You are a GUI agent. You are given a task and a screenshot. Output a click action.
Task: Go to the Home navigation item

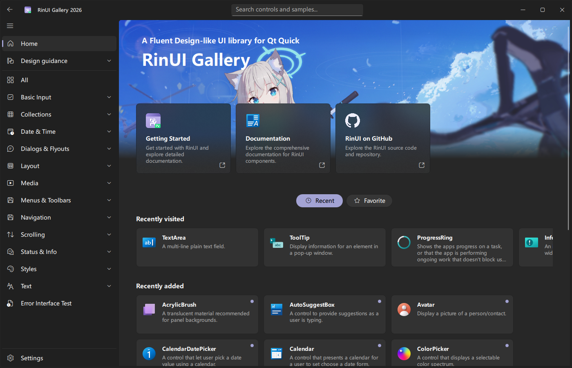[59, 44]
